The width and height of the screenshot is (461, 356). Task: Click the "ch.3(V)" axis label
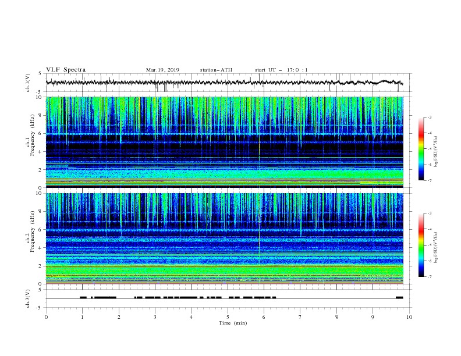[x=28, y=298]
